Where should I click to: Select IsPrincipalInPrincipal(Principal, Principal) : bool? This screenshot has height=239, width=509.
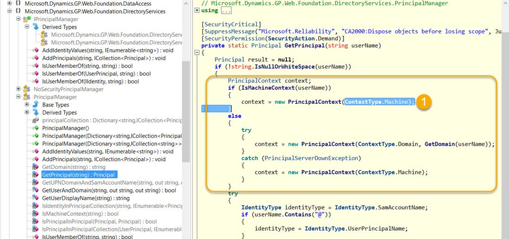pyautogui.click(x=99, y=221)
